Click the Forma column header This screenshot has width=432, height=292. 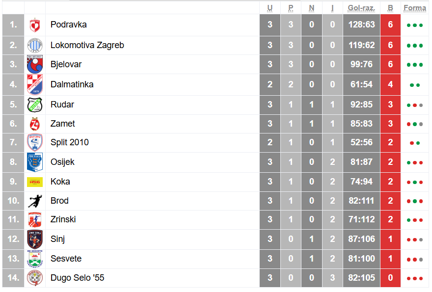[x=414, y=8]
